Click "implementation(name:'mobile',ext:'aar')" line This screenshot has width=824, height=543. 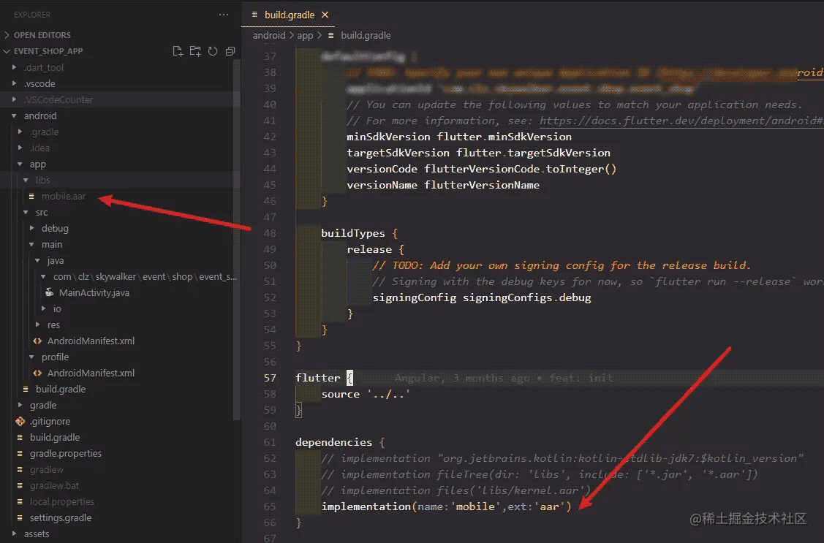(446, 506)
